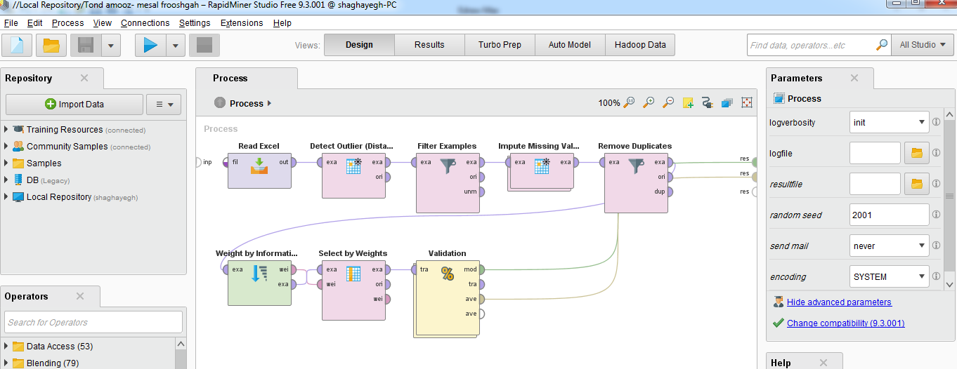Expand the Local Repository node
957x369 pixels.
(x=6, y=197)
